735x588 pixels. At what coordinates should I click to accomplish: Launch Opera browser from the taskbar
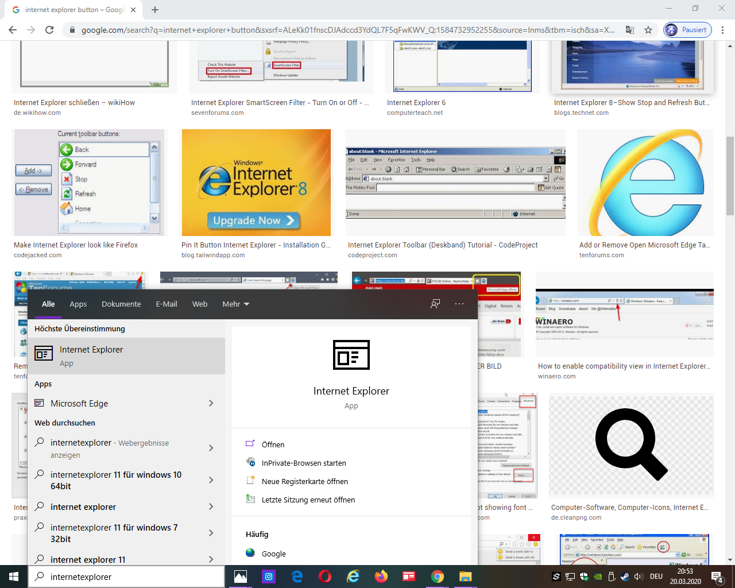[x=325, y=577]
